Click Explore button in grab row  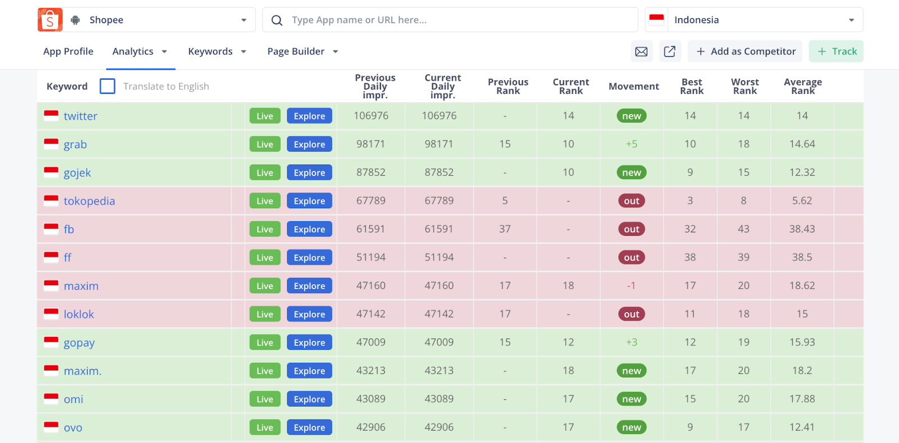click(x=310, y=144)
